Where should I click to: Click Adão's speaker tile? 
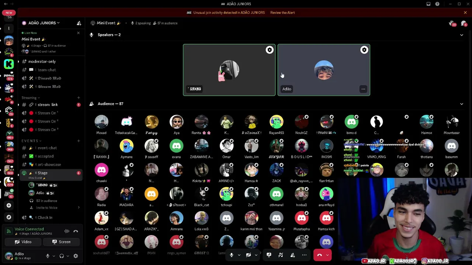click(x=324, y=70)
